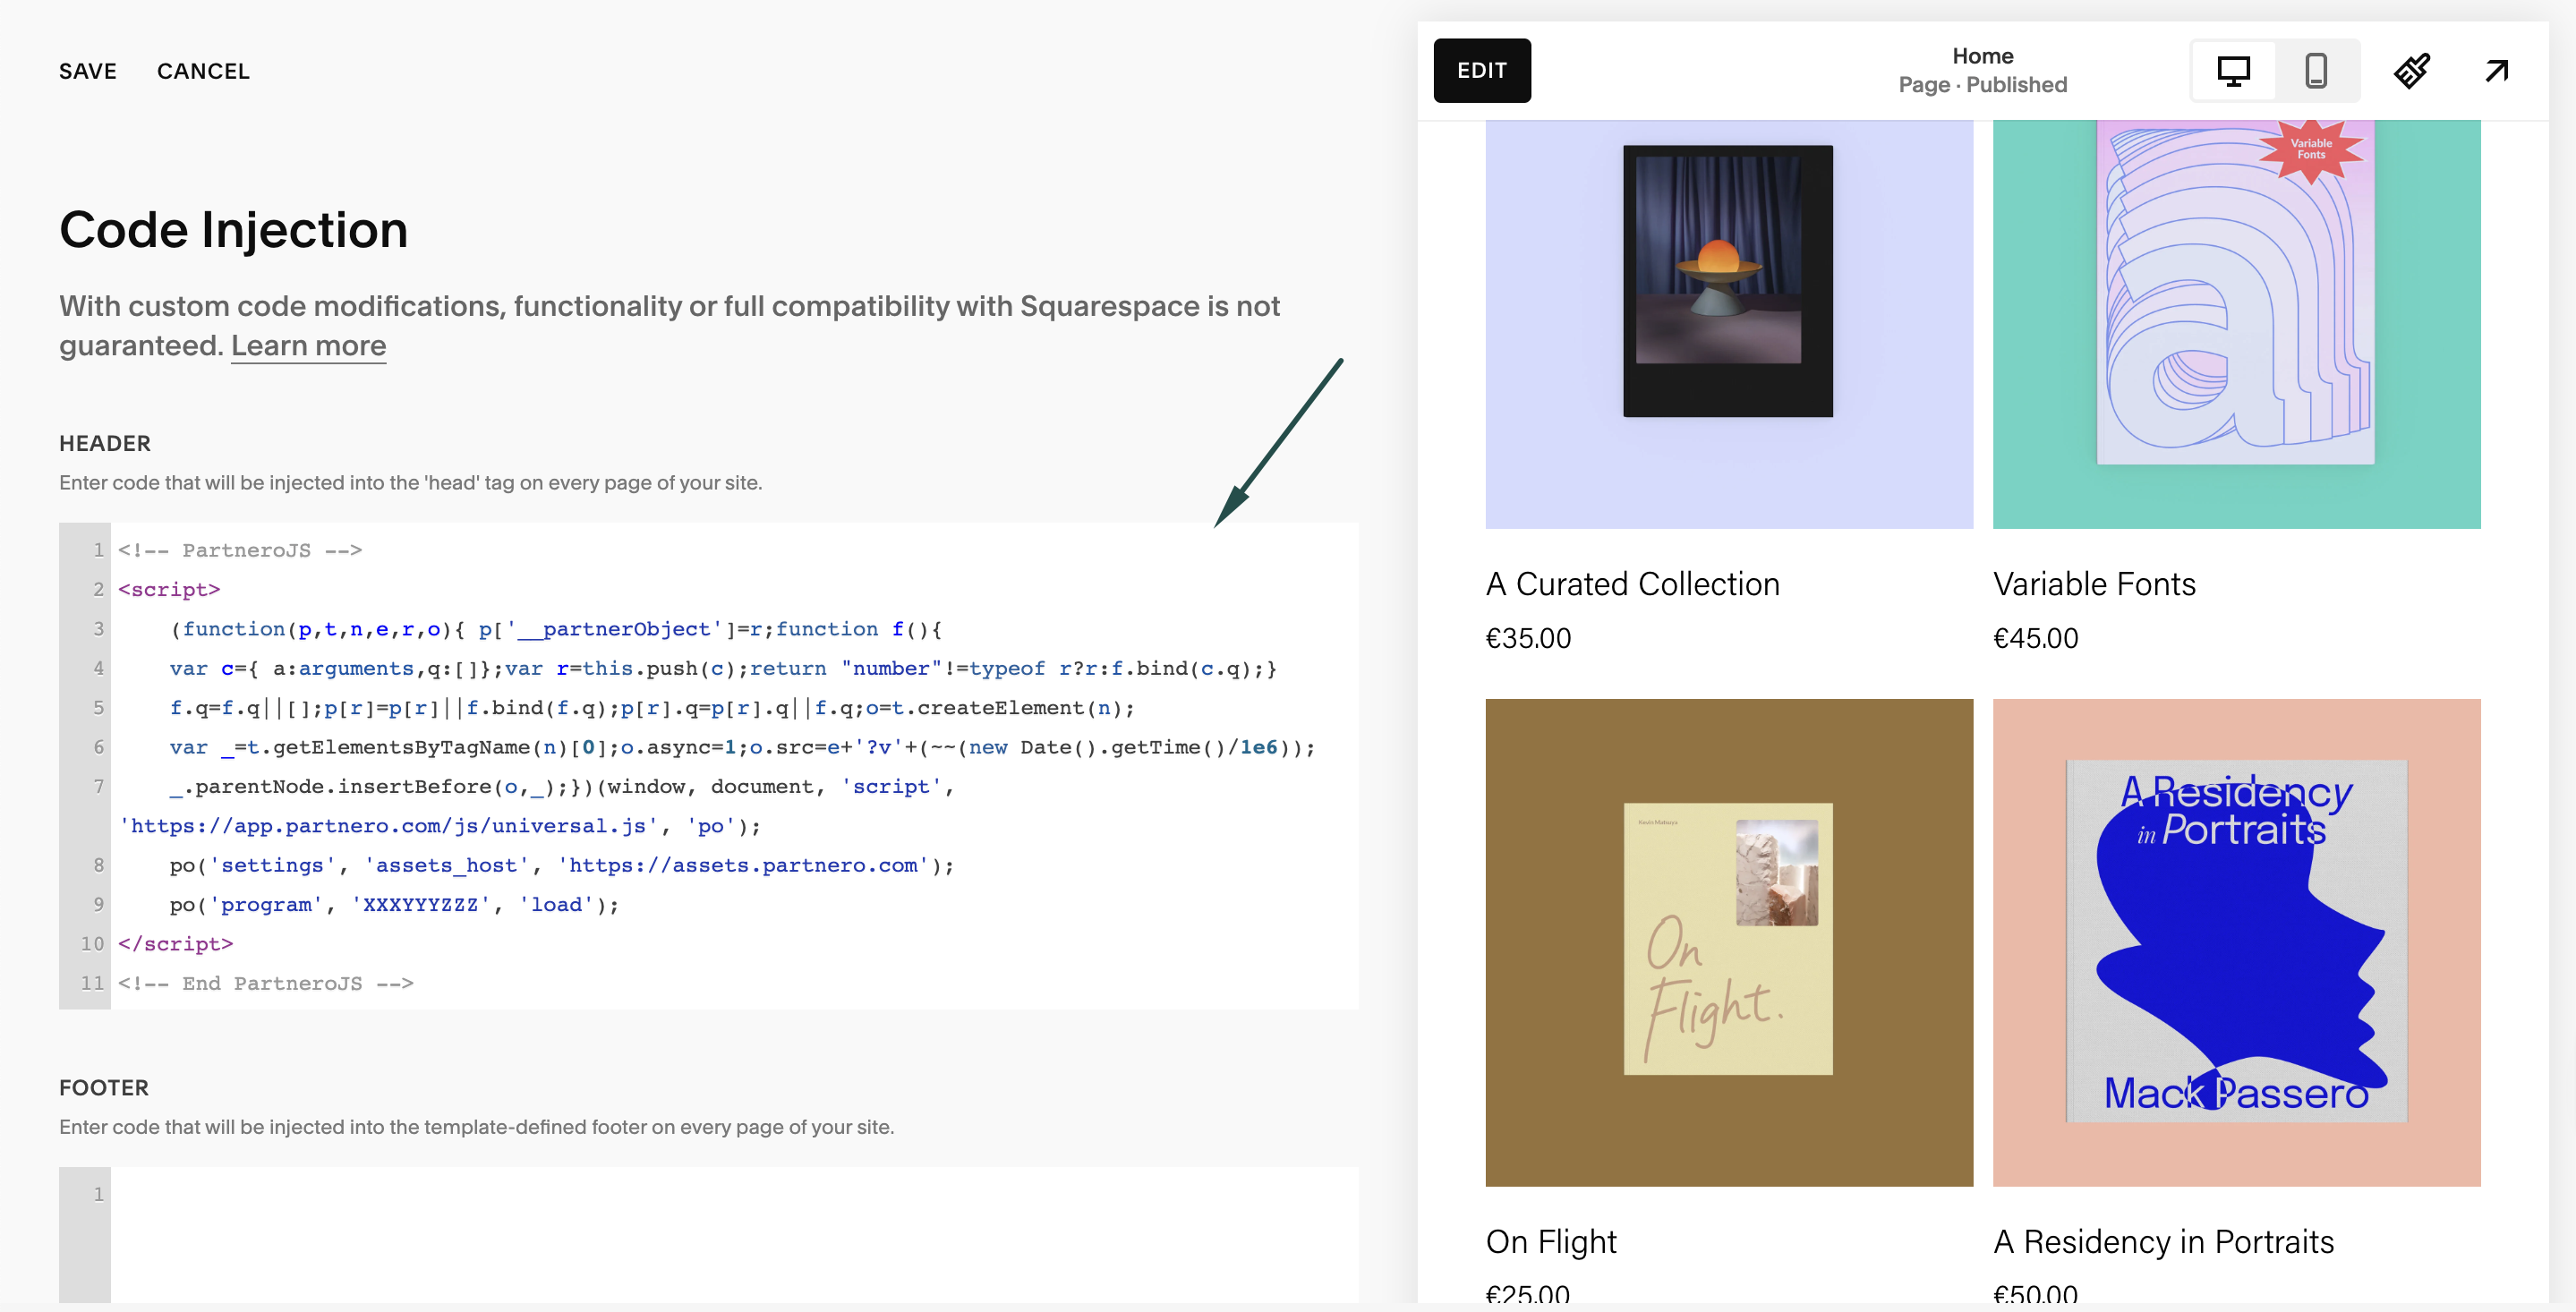
Task: Click the Page · Published status
Action: pos(1982,85)
